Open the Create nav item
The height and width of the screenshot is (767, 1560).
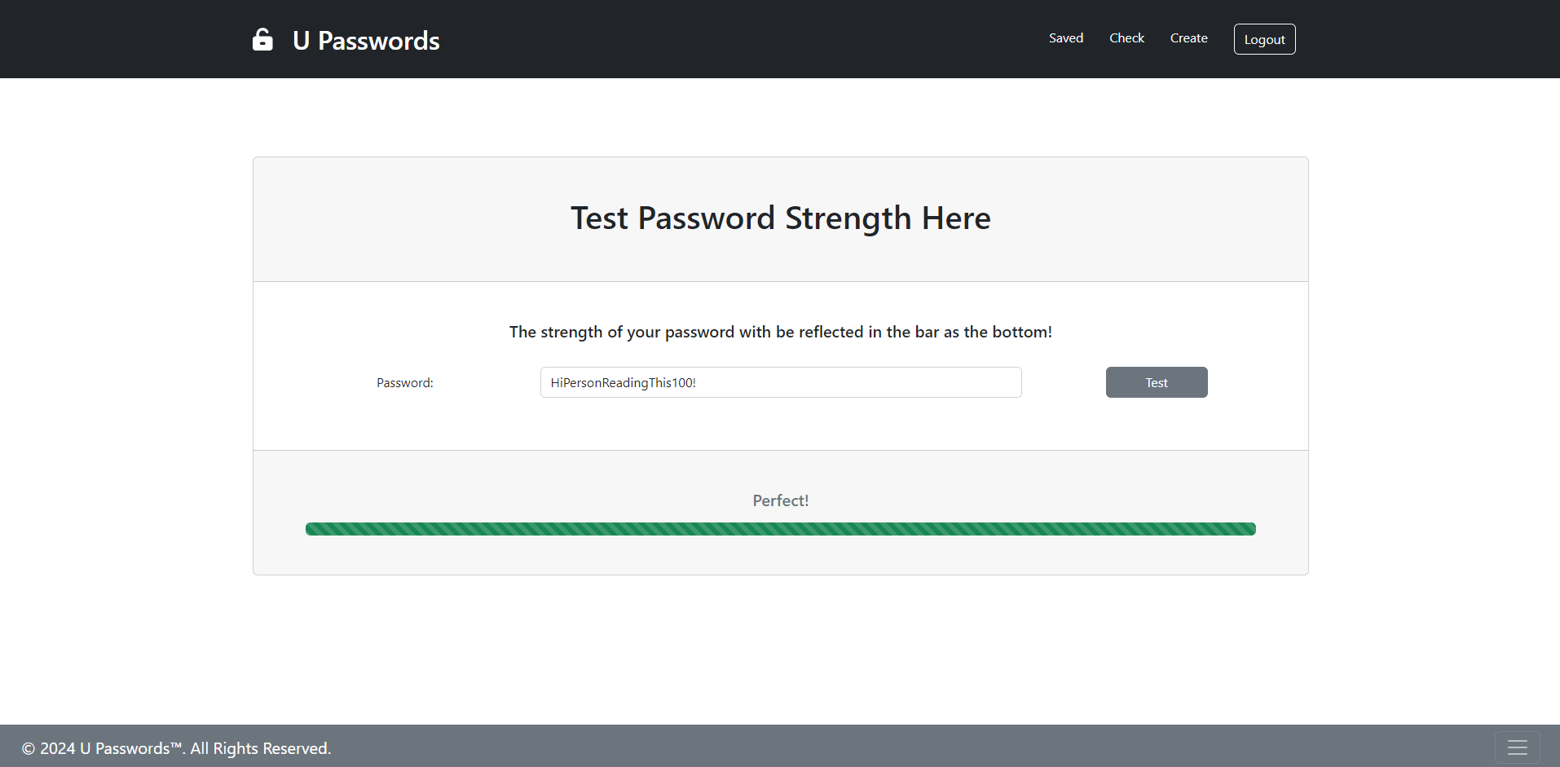pos(1188,38)
